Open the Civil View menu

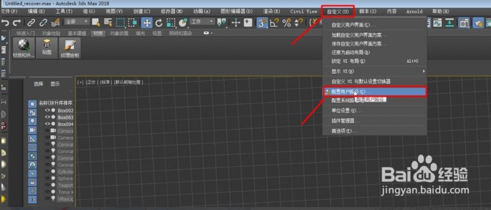[304, 11]
